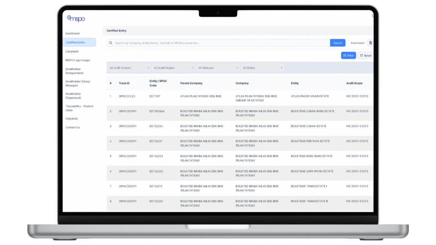
Task: Click the Reset button
Action: pyautogui.click(x=365, y=55)
